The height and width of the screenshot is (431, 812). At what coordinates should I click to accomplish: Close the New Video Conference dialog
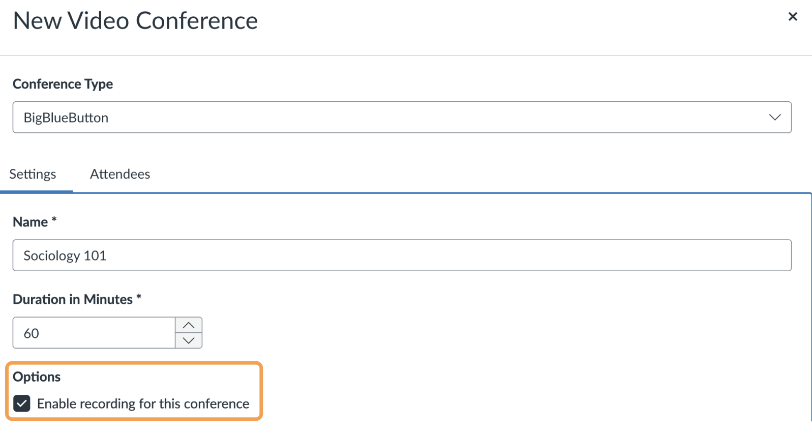(792, 17)
